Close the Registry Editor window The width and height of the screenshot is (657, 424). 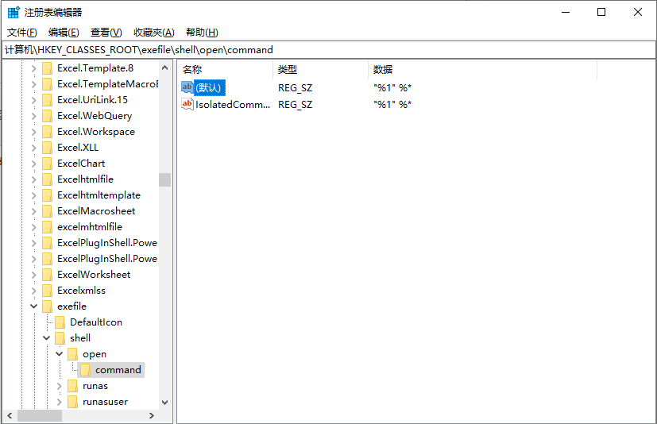638,12
